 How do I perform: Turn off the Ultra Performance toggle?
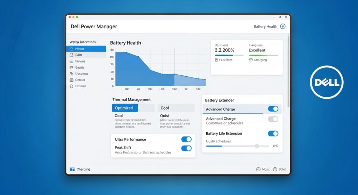click(186, 139)
